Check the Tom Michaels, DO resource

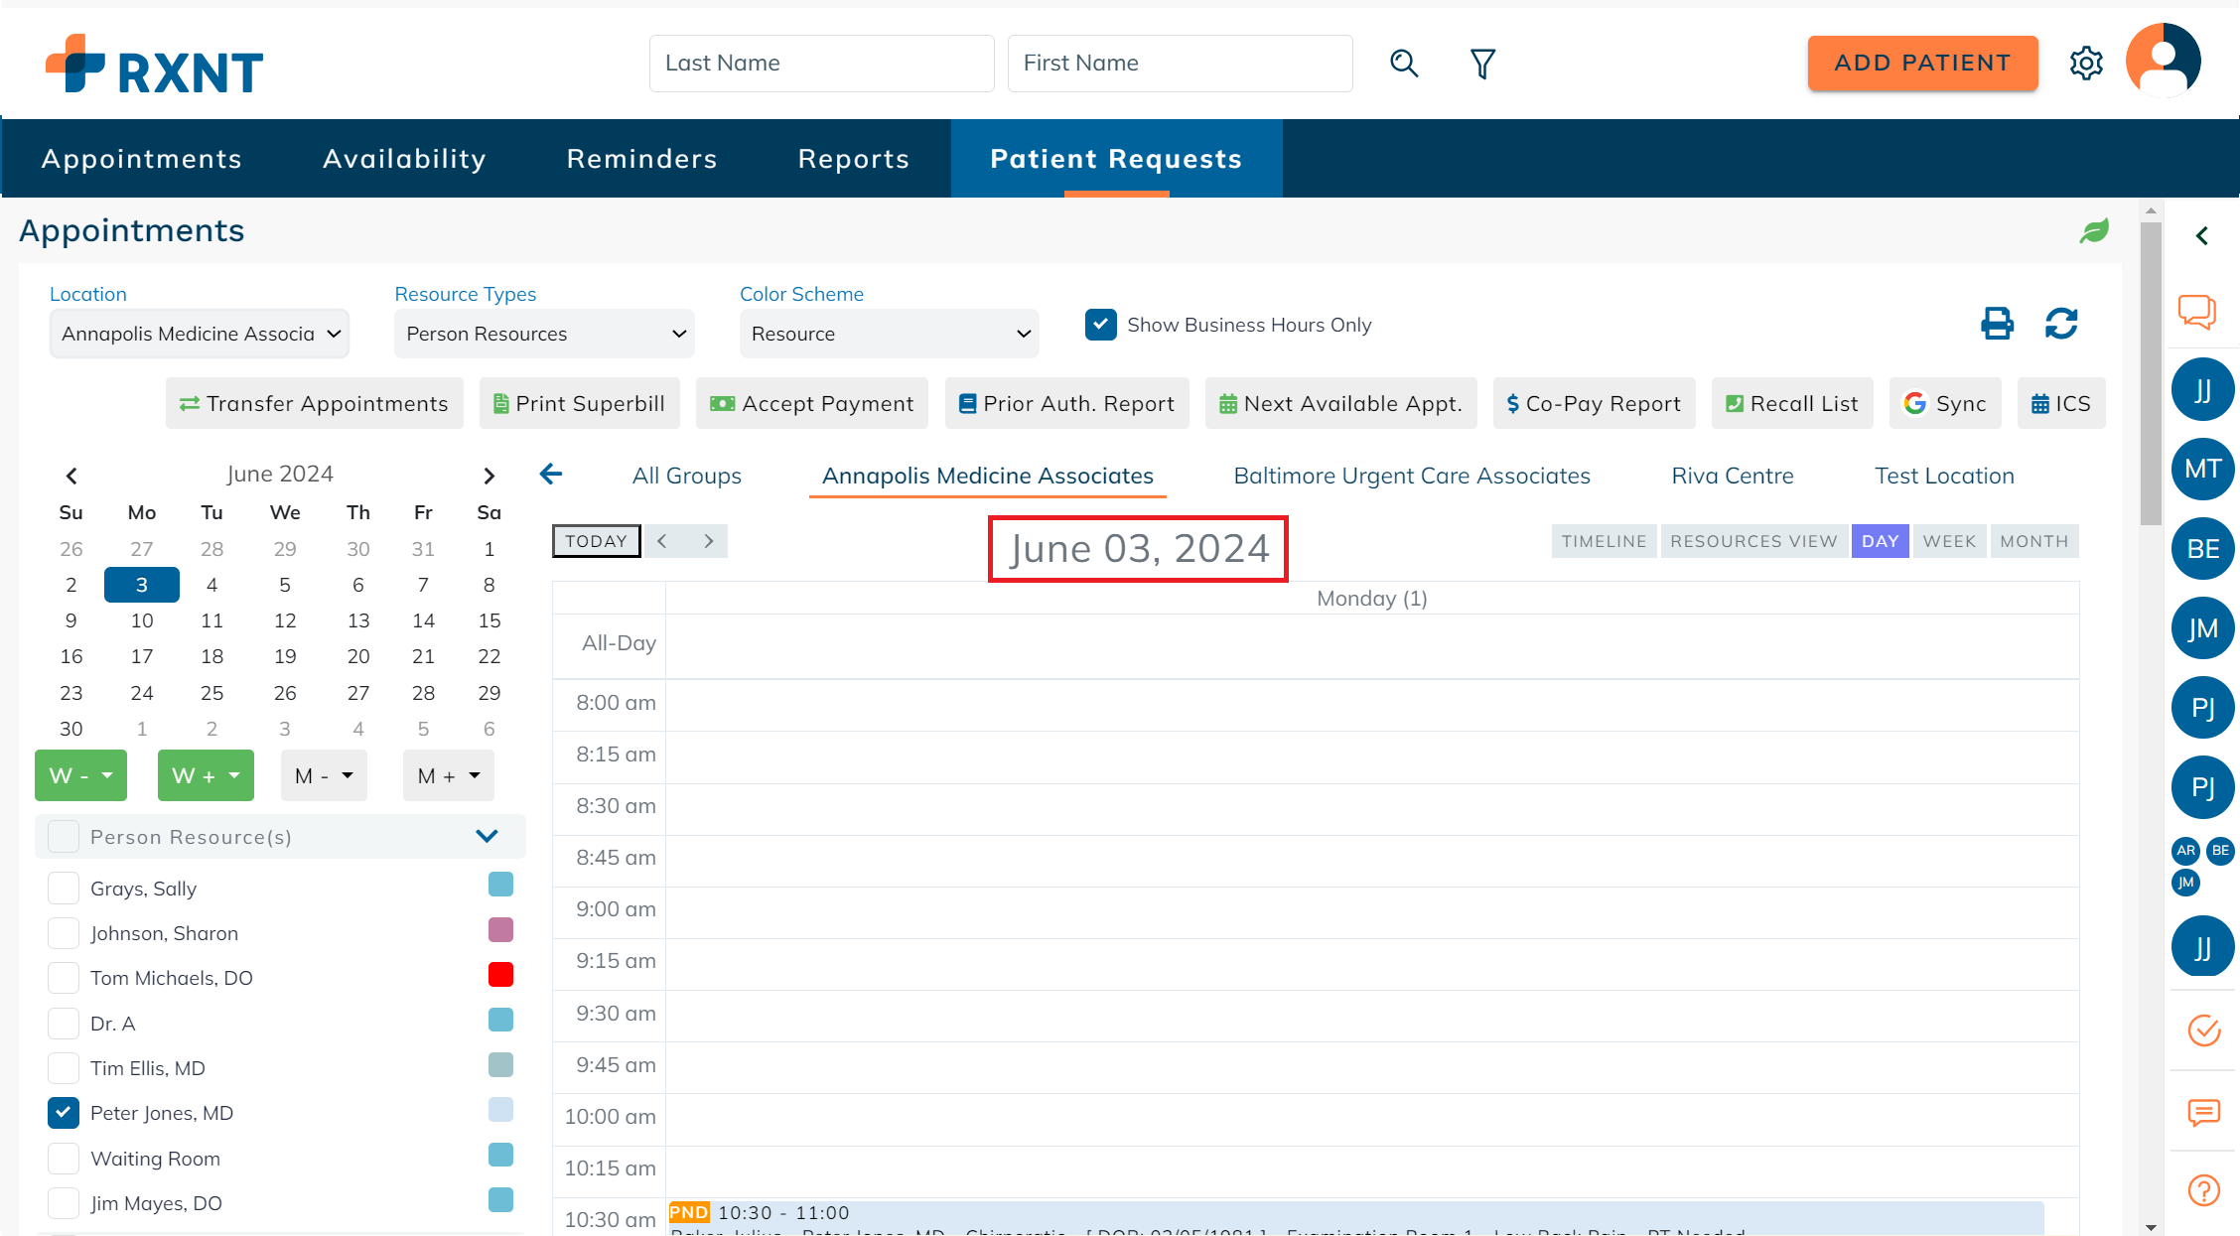pos(64,978)
